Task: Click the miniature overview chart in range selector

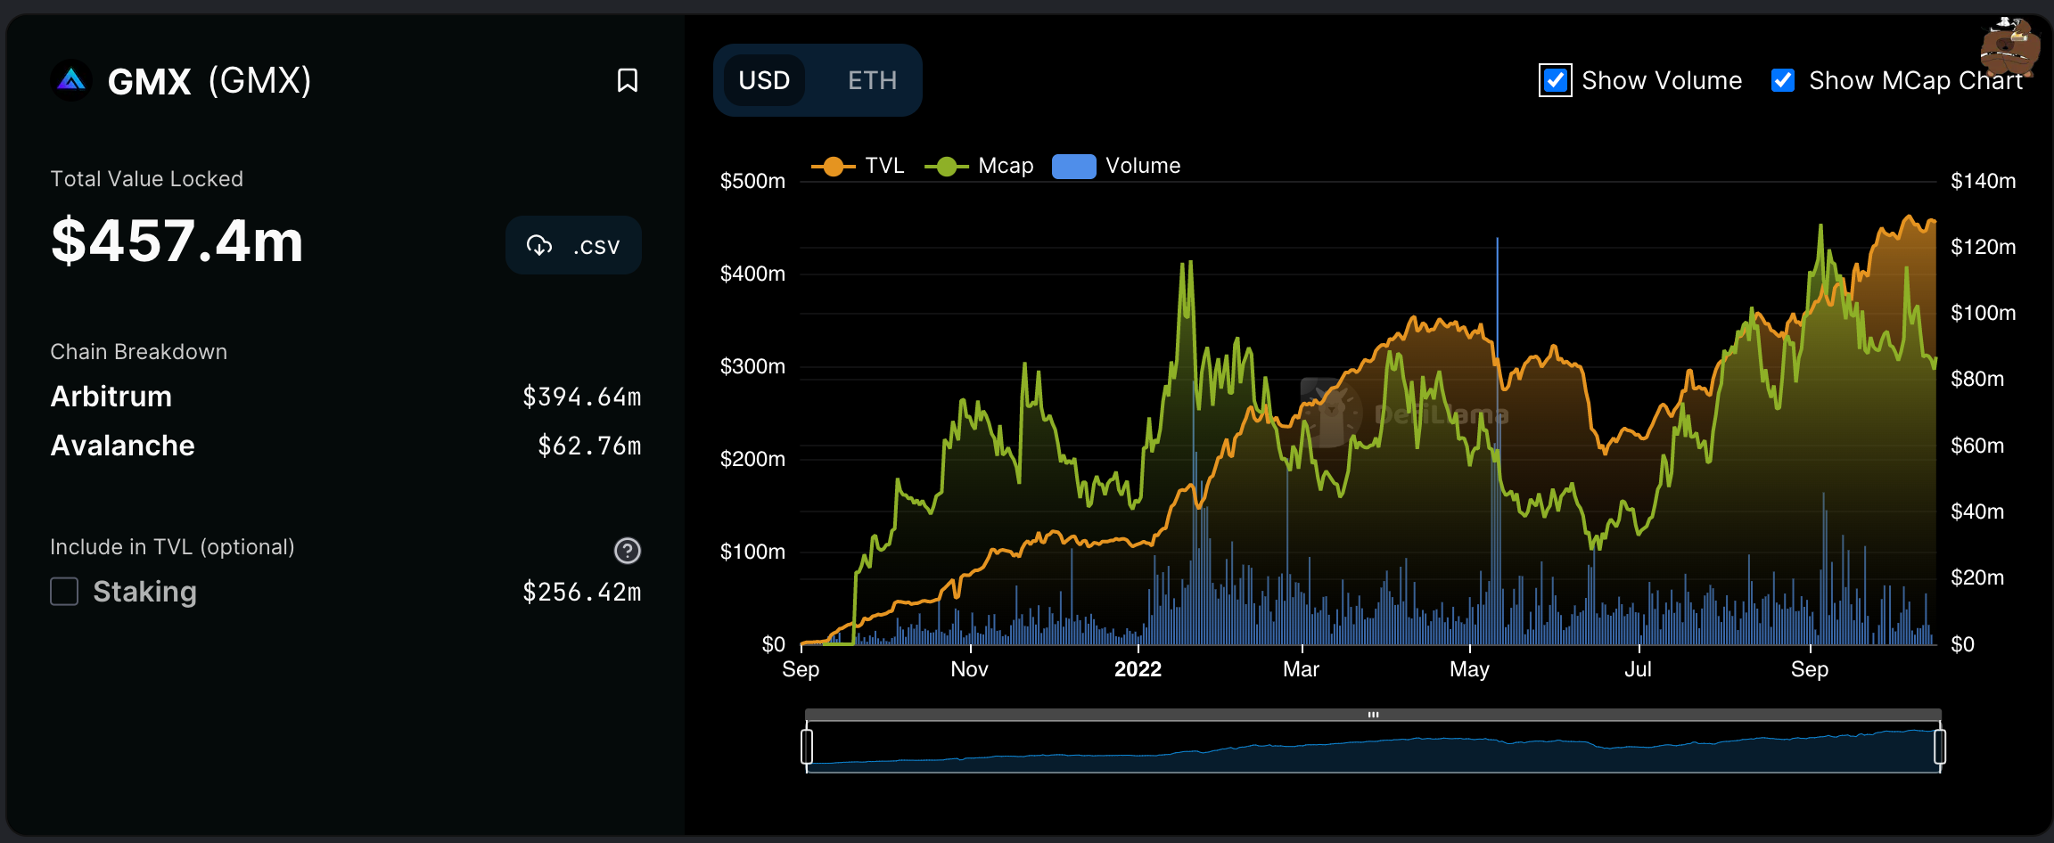Action: (x=1373, y=747)
